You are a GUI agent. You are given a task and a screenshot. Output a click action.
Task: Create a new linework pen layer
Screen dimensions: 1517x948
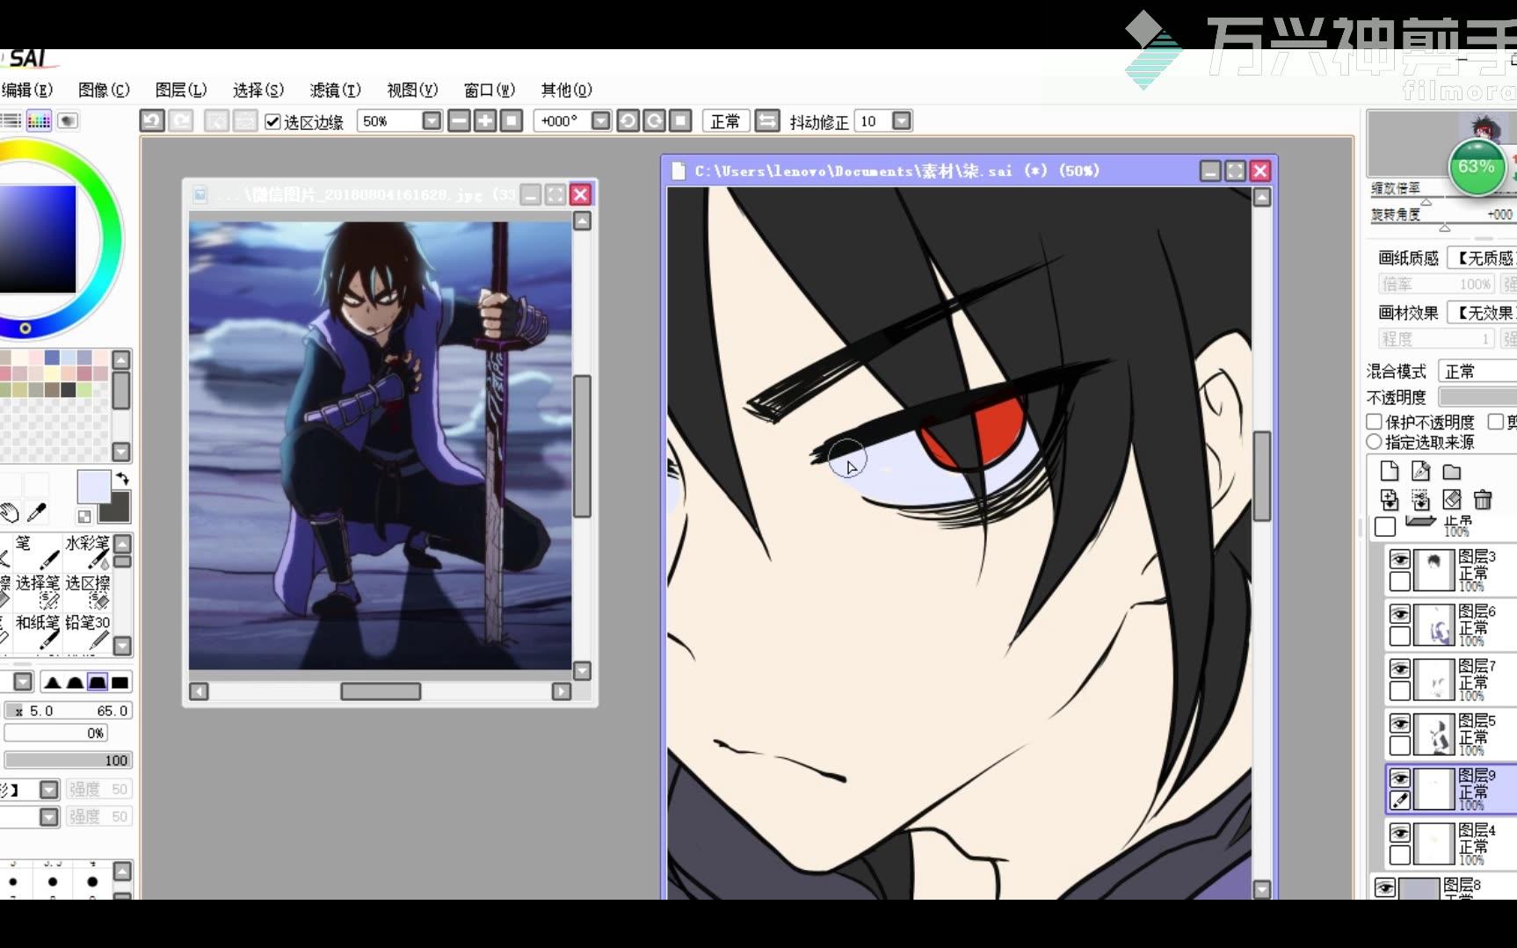tap(1420, 472)
